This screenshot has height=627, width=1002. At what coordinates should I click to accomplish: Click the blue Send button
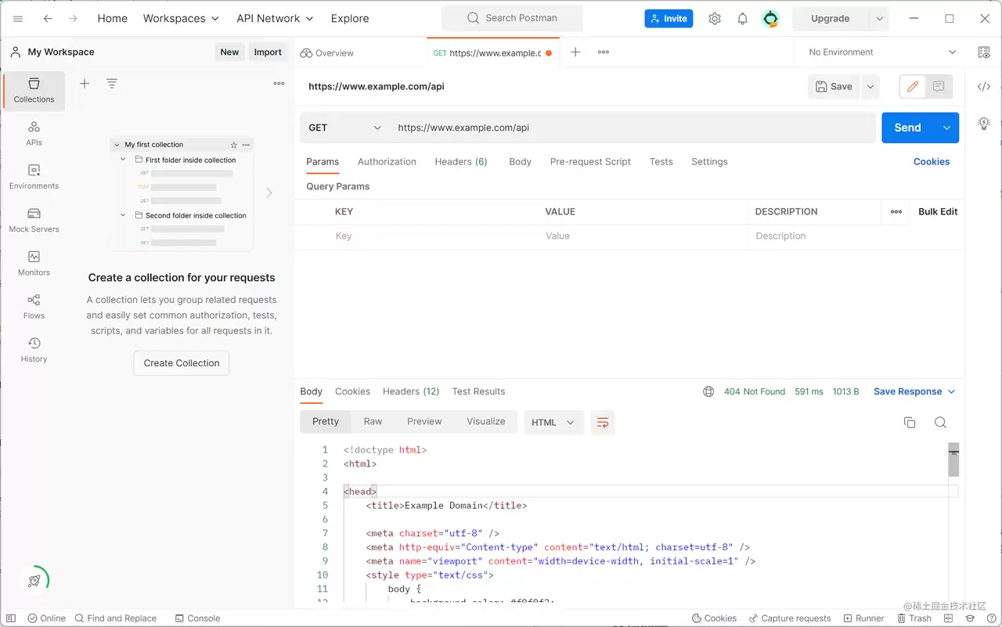pyautogui.click(x=908, y=128)
